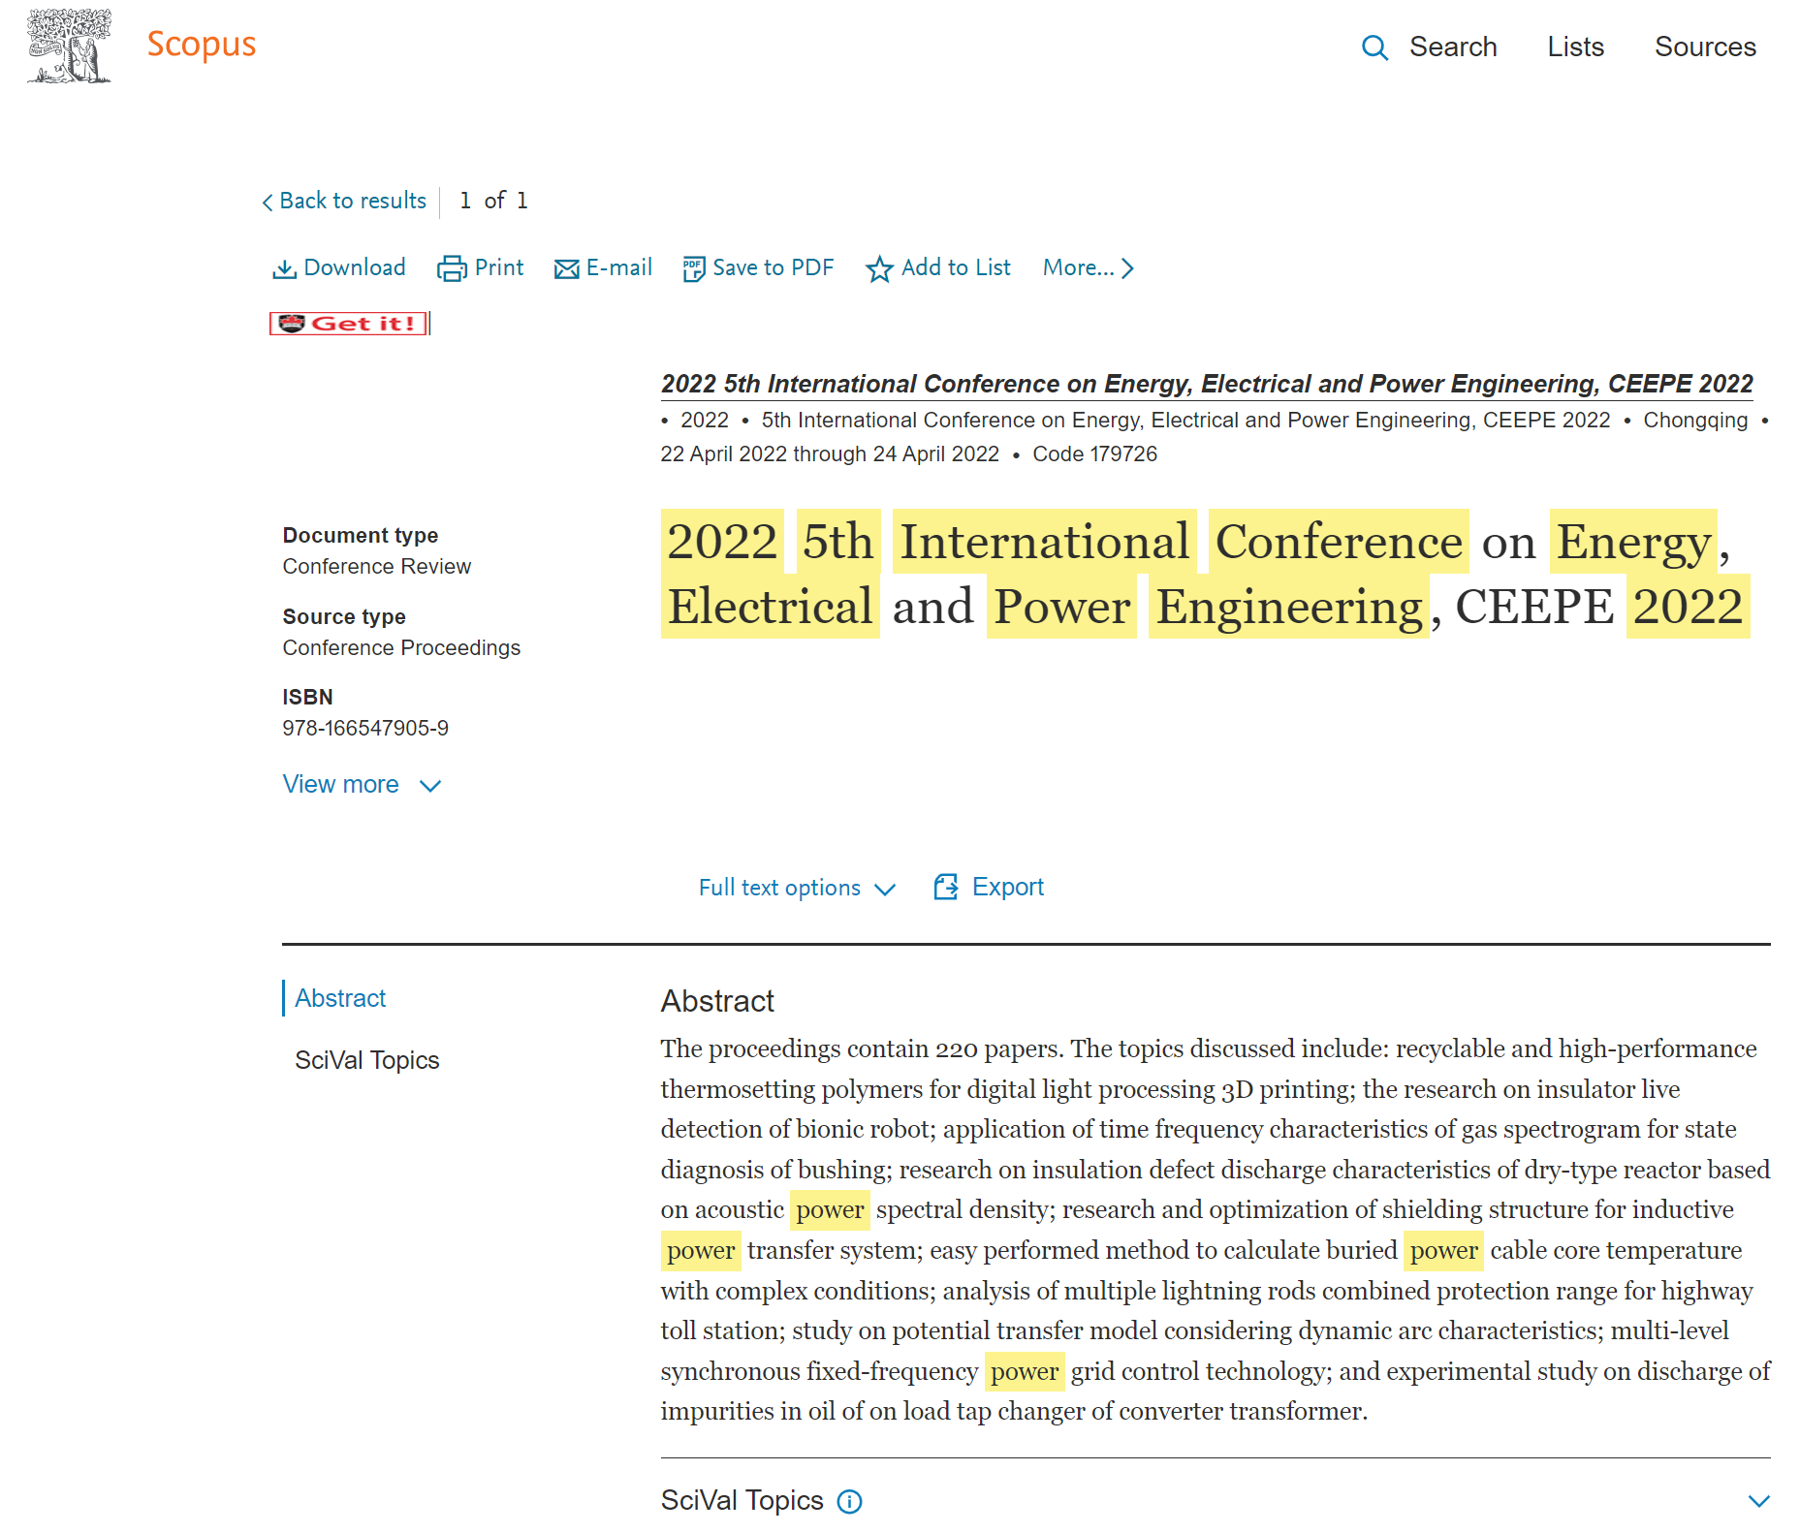Click the Conference Proceedings source type text
Screen dimensions: 1800x1533
pyautogui.click(x=401, y=647)
